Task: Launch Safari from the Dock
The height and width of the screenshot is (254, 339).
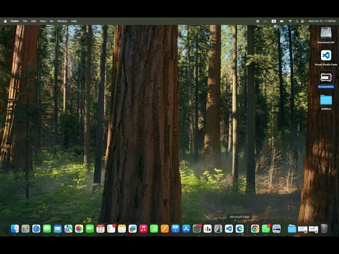Action: 36,229
